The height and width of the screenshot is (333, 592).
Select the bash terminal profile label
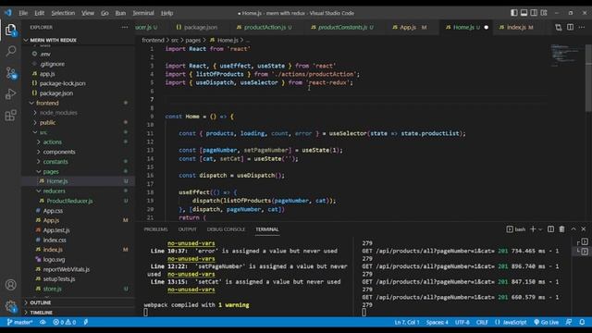point(516,229)
